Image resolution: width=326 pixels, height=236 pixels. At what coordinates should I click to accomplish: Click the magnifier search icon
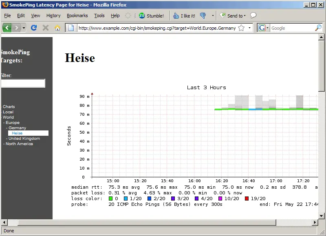tap(318, 28)
